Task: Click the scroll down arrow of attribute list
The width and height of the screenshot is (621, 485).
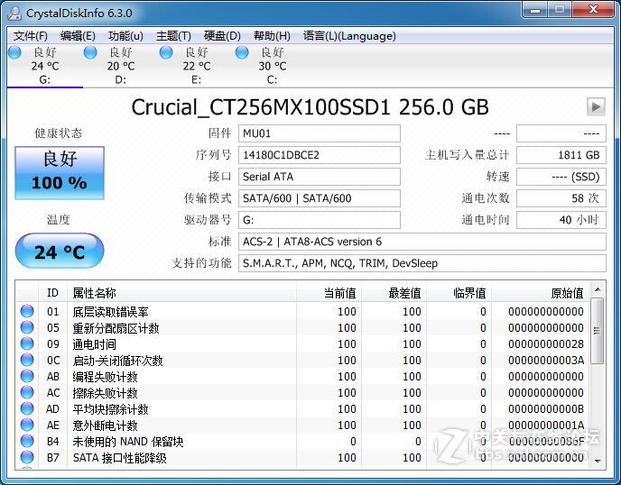Action: (598, 461)
